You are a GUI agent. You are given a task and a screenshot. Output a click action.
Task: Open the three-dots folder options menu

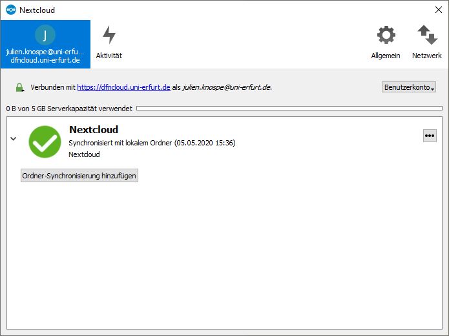[430, 135]
